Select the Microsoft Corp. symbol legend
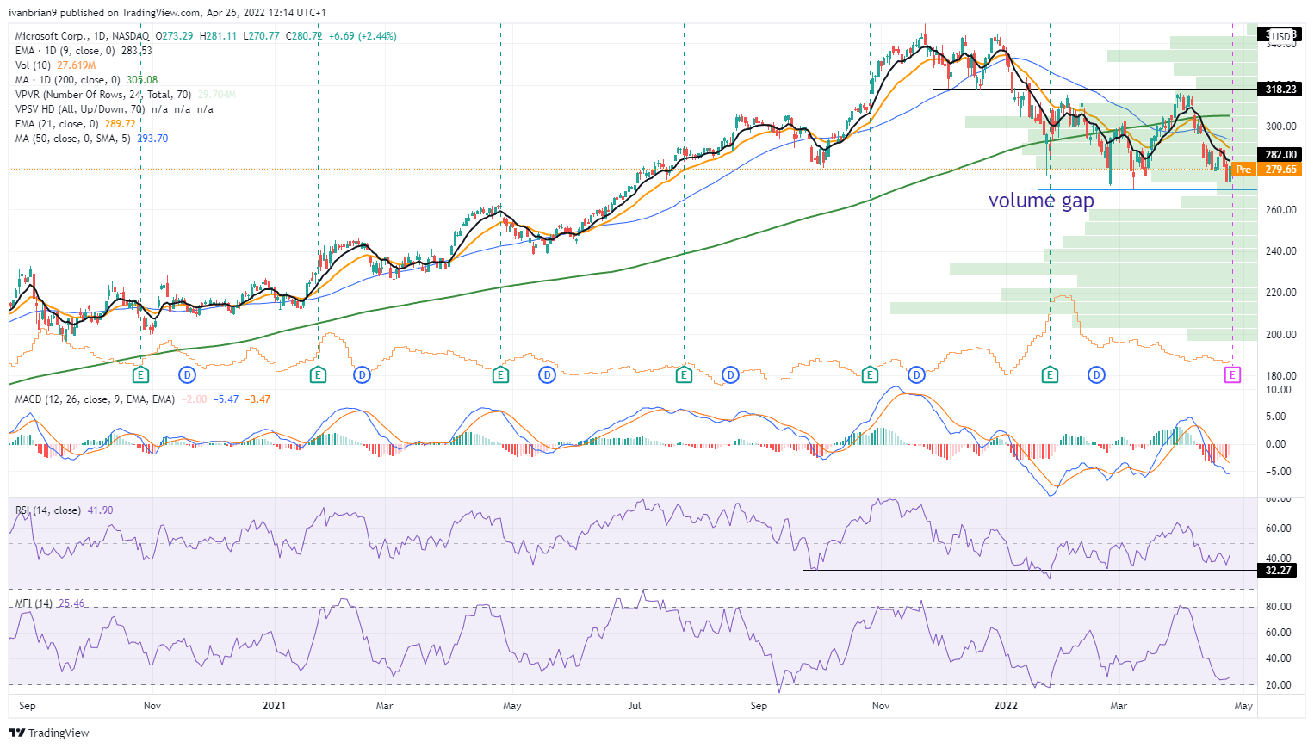This screenshot has height=748, width=1314. (x=206, y=36)
